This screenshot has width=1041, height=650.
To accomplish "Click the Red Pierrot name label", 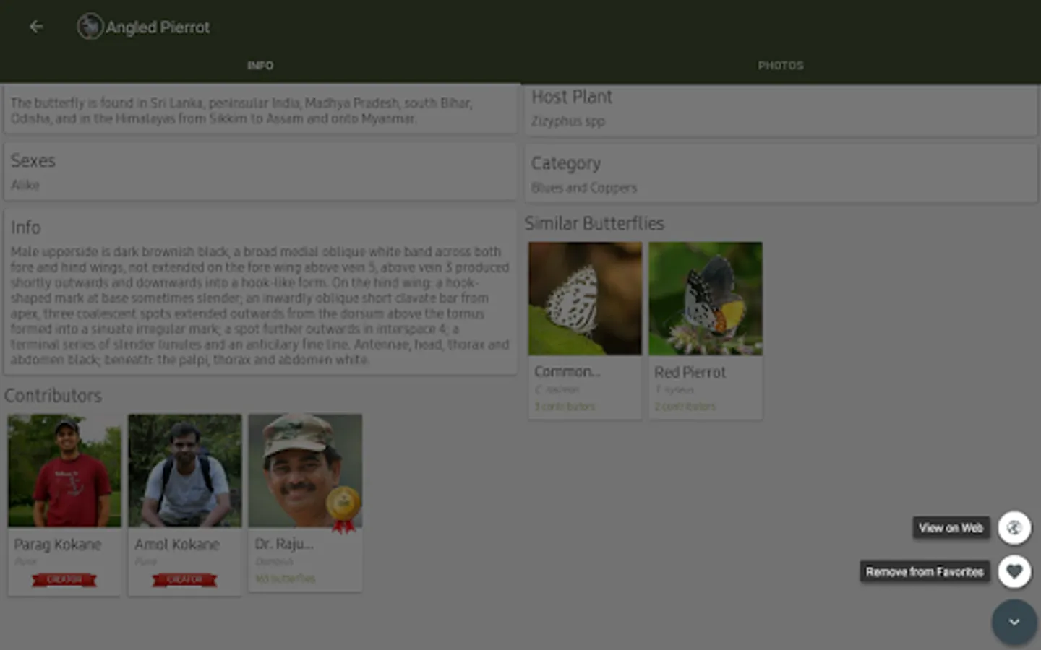I will [690, 373].
